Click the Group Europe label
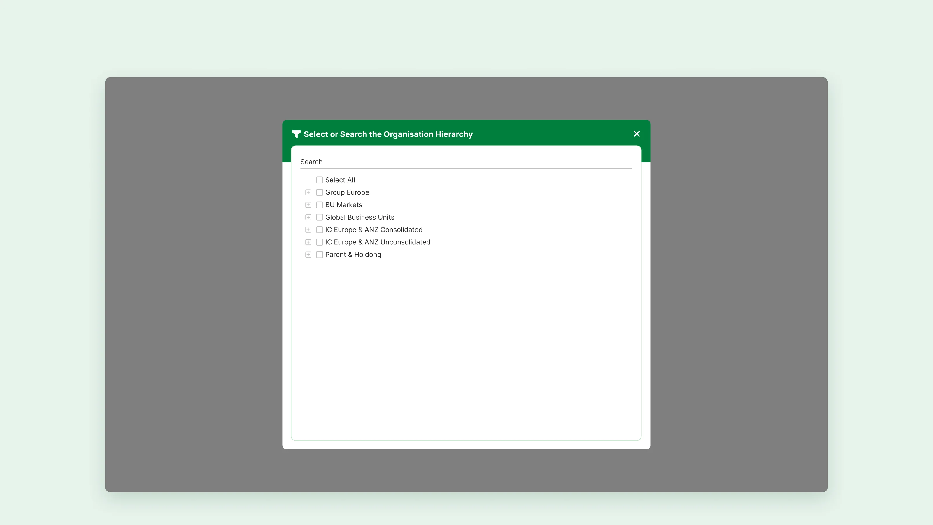 point(347,192)
